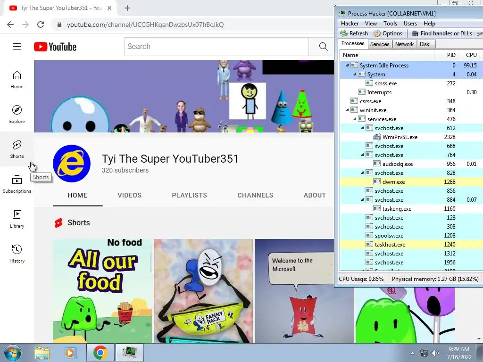This screenshot has height=362, width=483.
Task: Click the browser back arrow
Action: click(10, 25)
